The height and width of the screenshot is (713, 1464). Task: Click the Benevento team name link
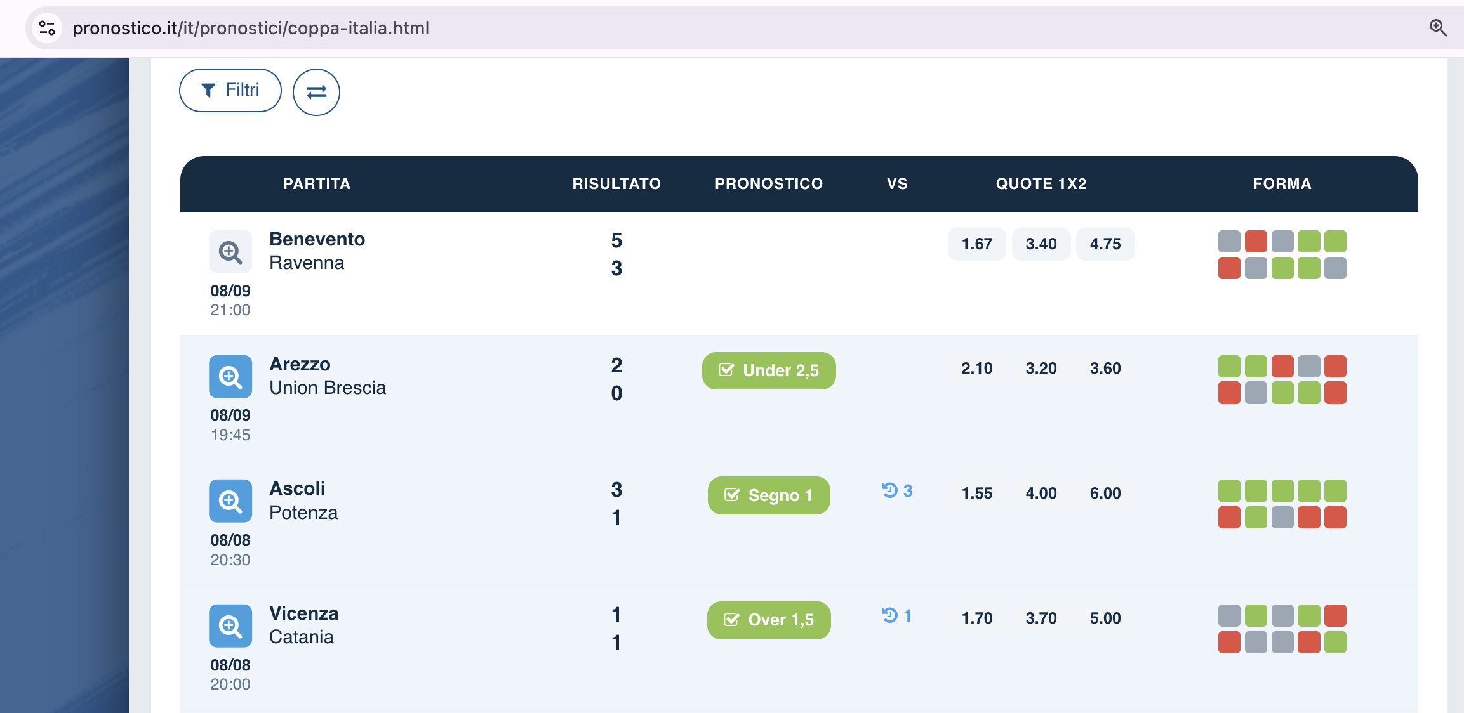(x=317, y=239)
